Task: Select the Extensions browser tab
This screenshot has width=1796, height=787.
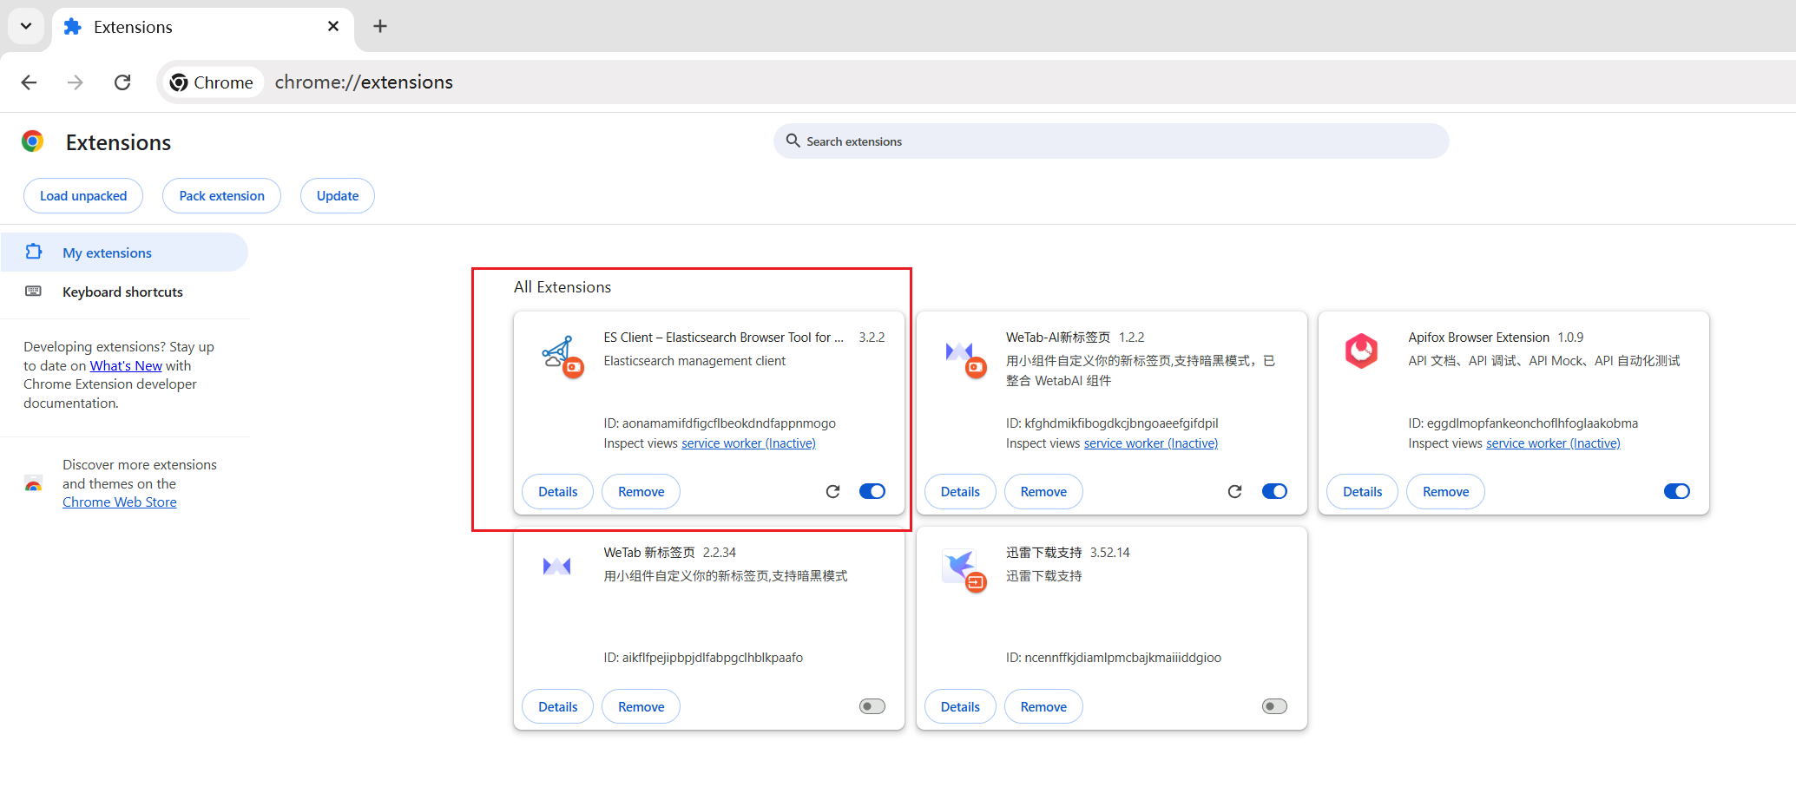Action: pyautogui.click(x=203, y=27)
